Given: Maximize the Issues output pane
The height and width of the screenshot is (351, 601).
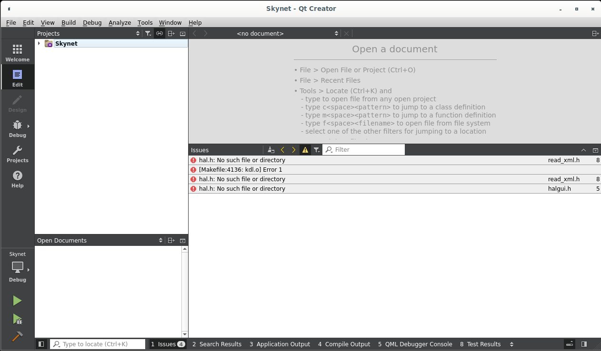Looking at the screenshot, I should pos(584,150).
